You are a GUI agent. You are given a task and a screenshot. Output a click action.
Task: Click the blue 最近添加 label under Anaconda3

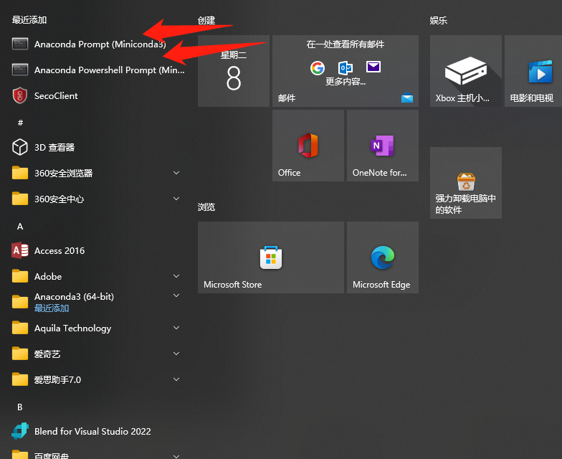[x=52, y=308]
